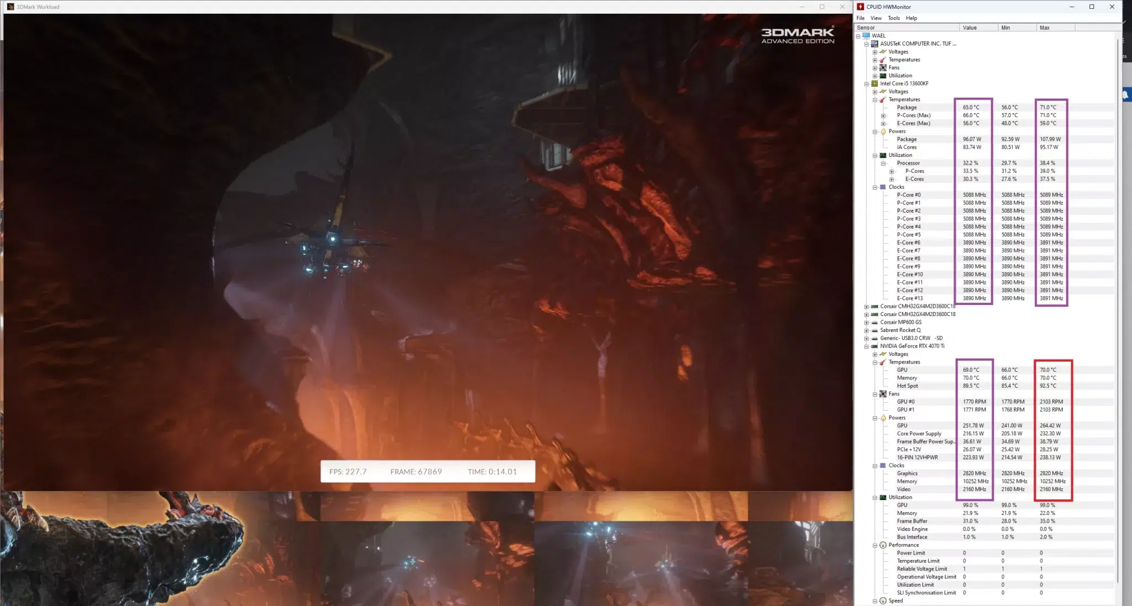
Task: Click Clocks icon under Intel Core i5
Action: tap(883, 187)
